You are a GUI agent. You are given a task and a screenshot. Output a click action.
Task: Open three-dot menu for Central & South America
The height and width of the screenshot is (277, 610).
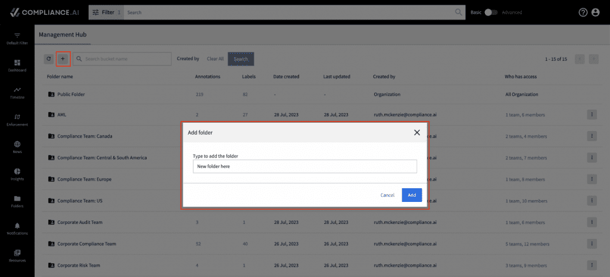[x=592, y=158]
